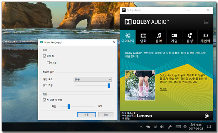Open the power saving mode 10분 dropdown
This screenshot has height=133, width=218.
pyautogui.click(x=92, y=79)
